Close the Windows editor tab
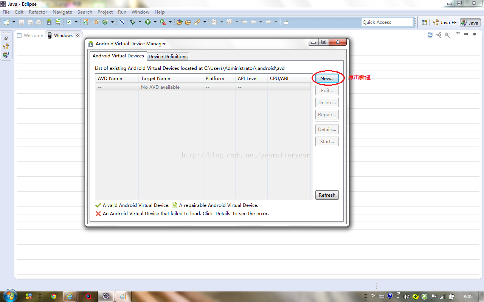This screenshot has width=484, height=302. 78,35
